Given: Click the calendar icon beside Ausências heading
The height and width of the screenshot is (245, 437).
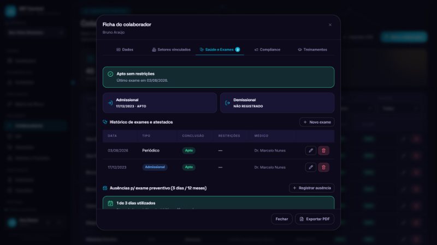Looking at the screenshot, I should click(105, 188).
